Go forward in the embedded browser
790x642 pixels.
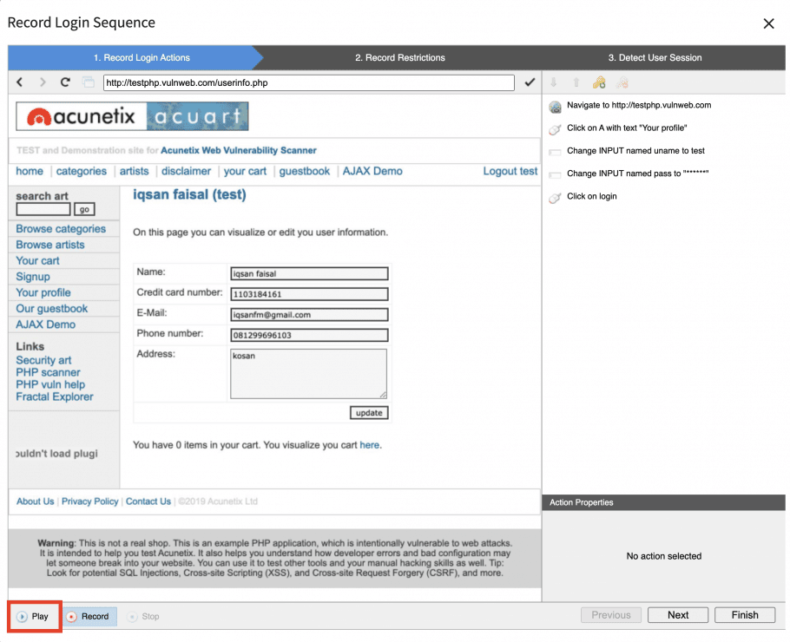(x=43, y=82)
